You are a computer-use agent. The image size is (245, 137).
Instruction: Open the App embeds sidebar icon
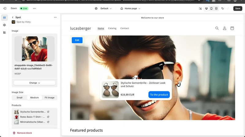(x=4, y=33)
